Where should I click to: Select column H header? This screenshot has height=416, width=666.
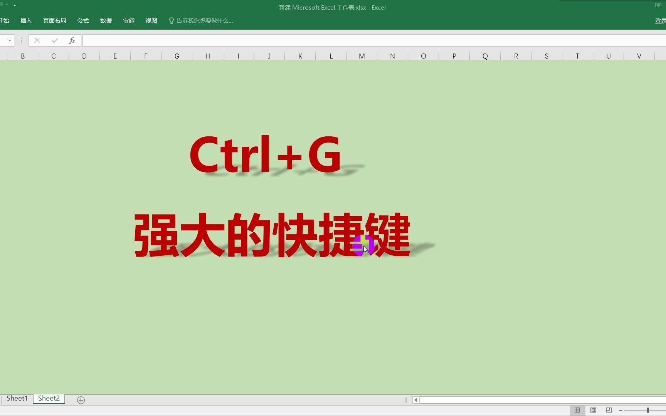[x=207, y=56]
